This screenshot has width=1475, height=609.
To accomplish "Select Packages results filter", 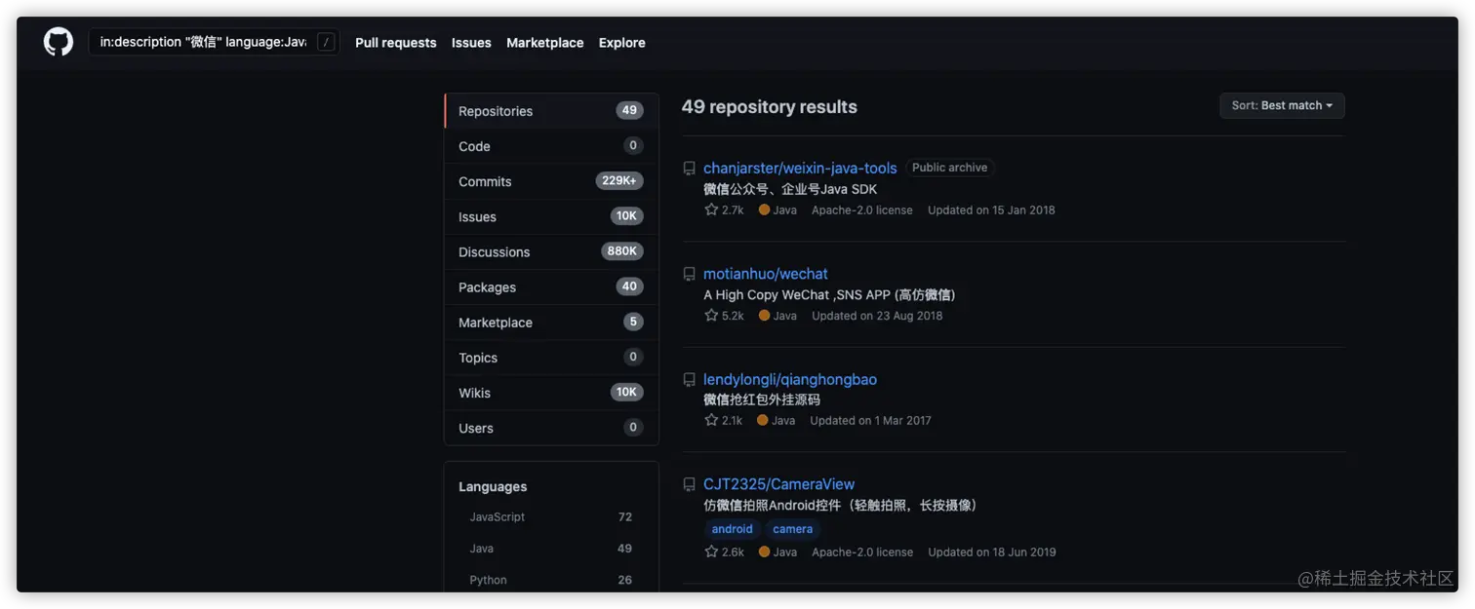I will coord(551,286).
